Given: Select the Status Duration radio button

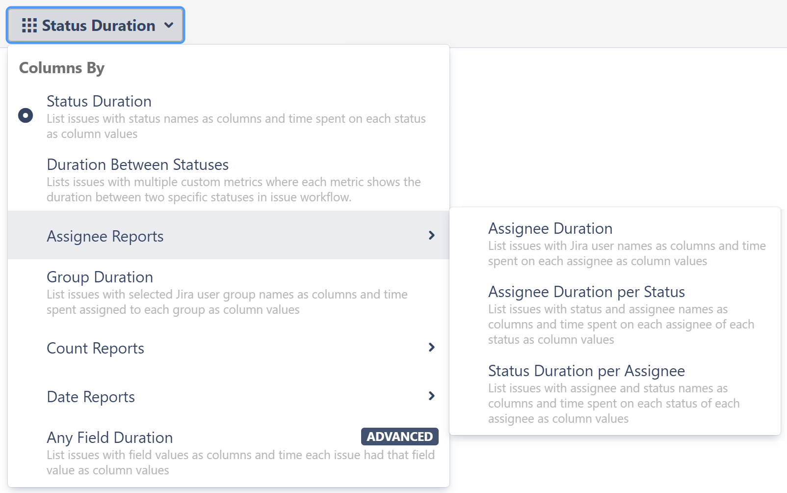Looking at the screenshot, I should [26, 115].
